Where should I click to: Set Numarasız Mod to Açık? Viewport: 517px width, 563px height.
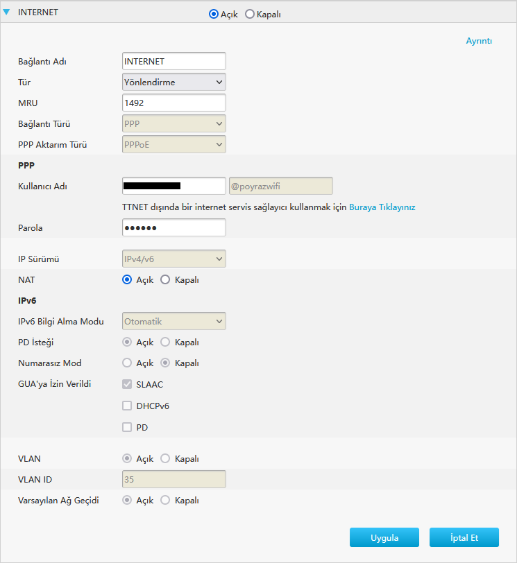tap(127, 363)
